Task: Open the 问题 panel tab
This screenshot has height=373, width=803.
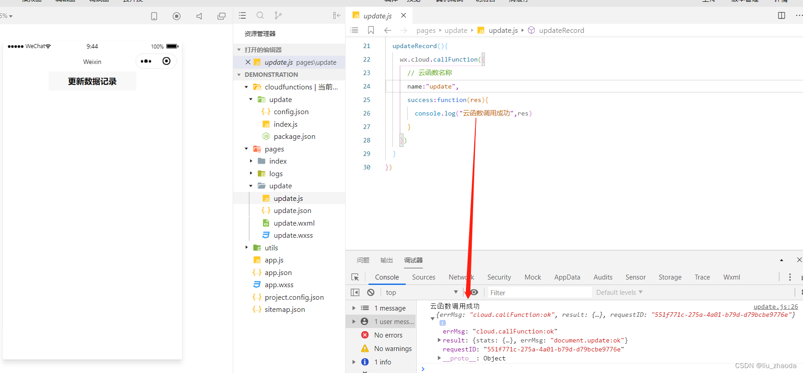Action: (363, 260)
